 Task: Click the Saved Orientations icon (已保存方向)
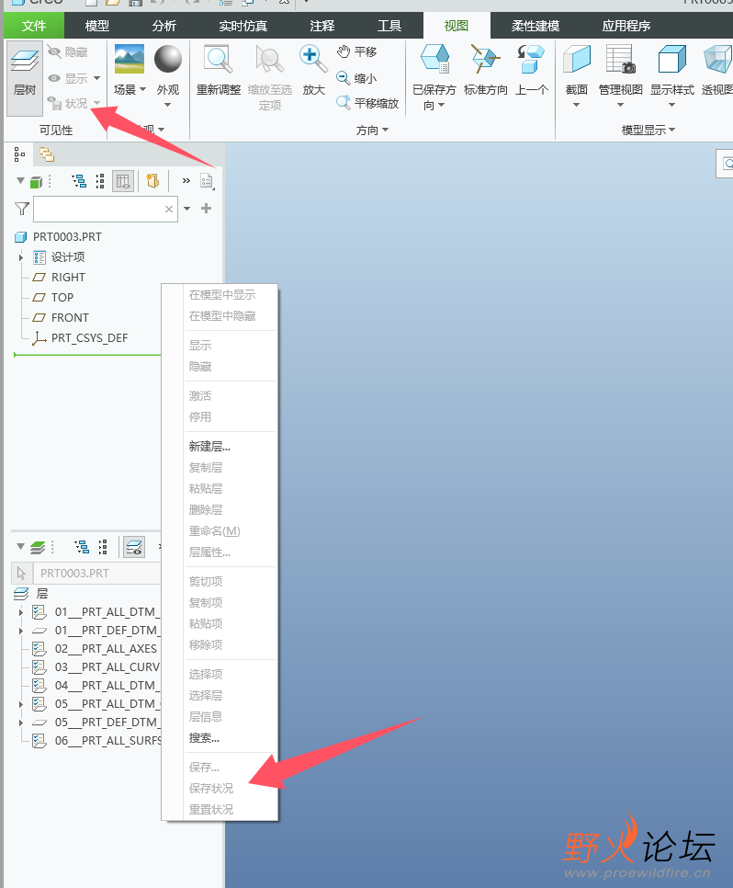[434, 60]
